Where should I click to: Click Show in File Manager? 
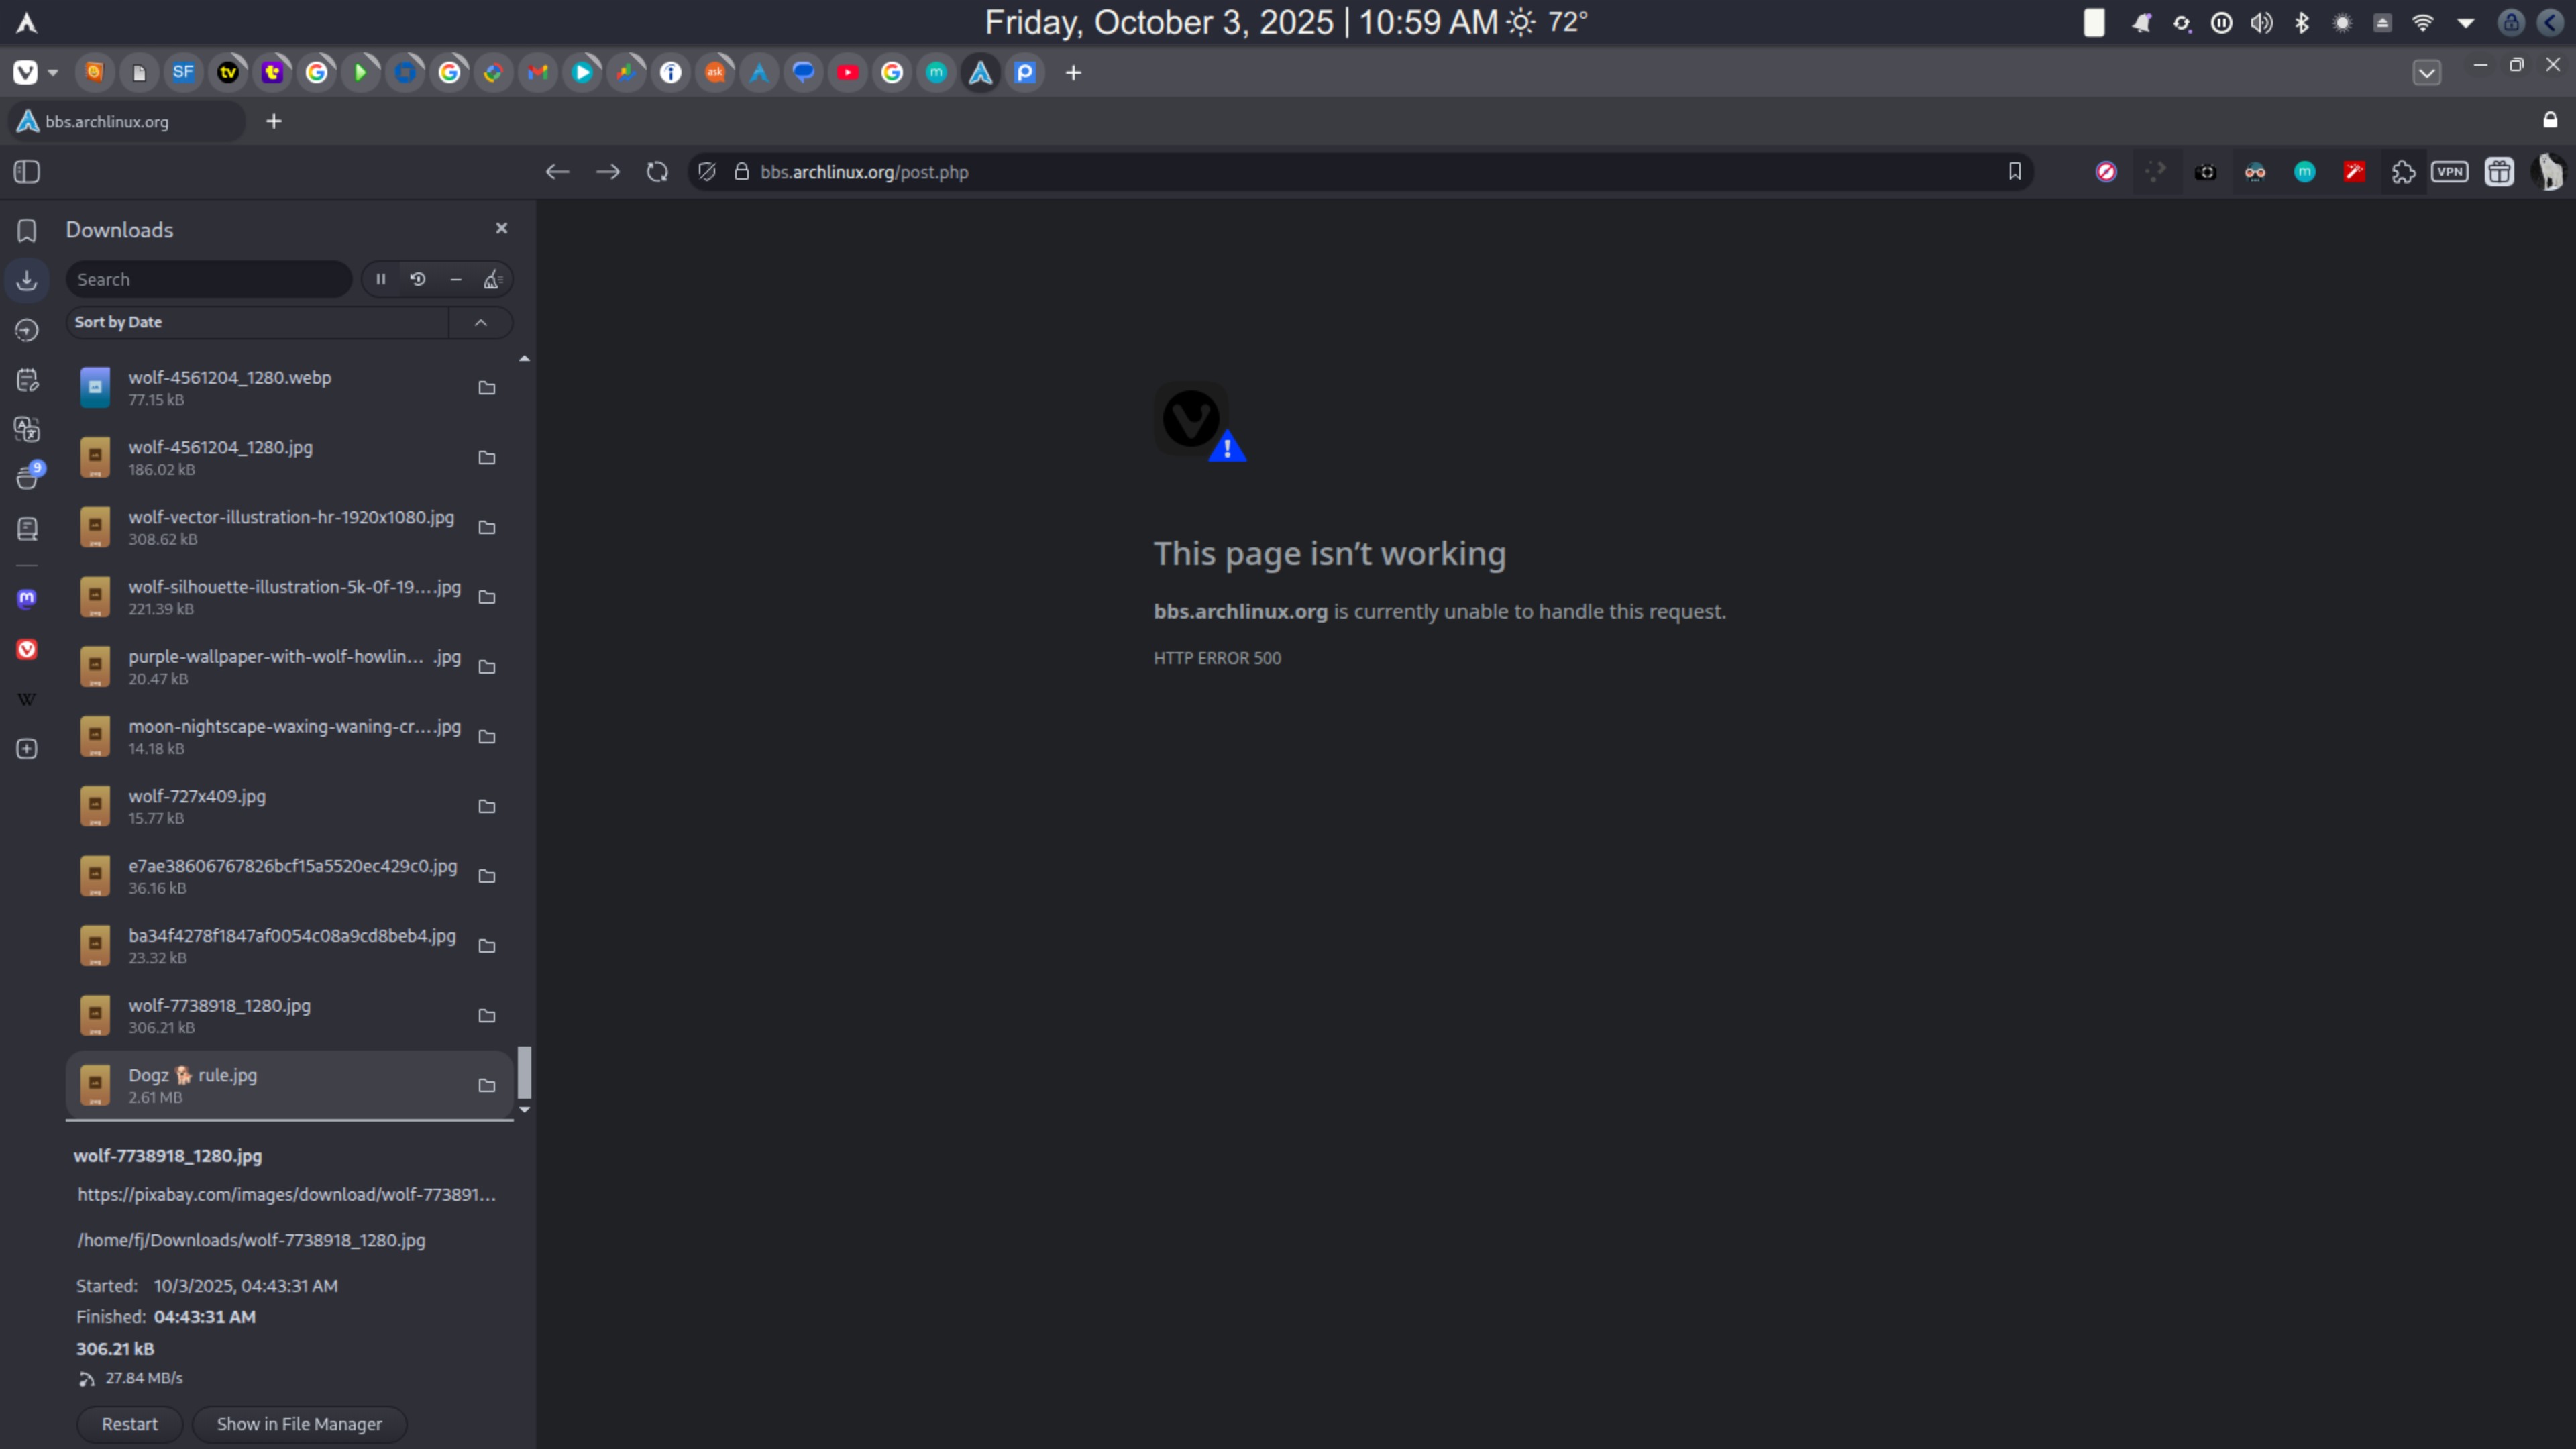tap(299, 1424)
